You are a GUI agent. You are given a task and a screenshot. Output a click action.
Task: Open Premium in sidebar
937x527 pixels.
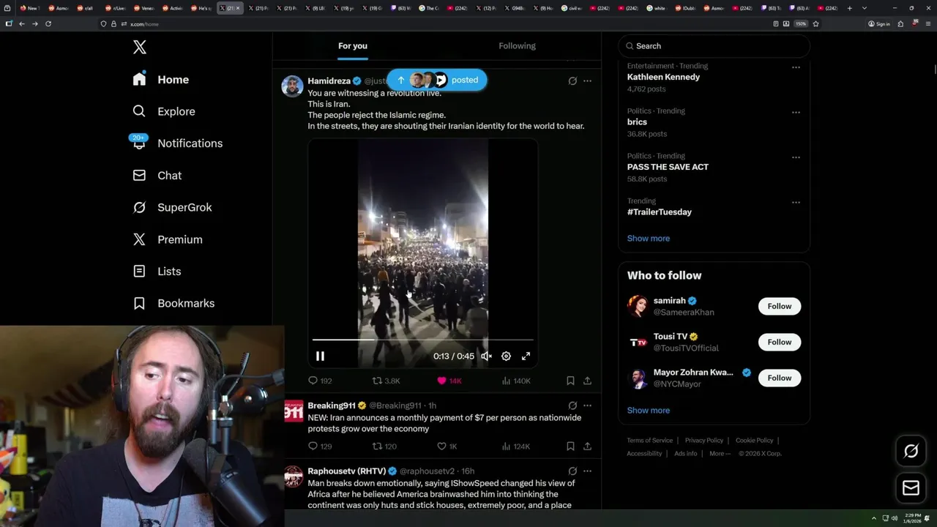[x=168, y=239]
